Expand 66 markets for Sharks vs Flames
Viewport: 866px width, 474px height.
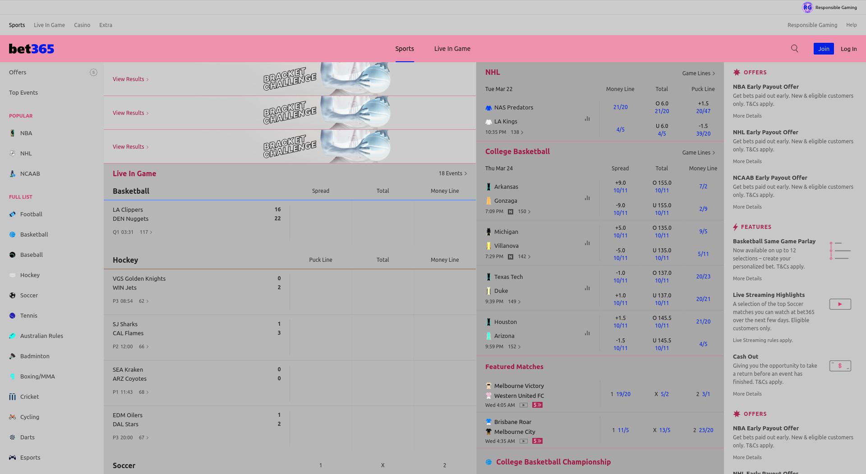click(144, 346)
